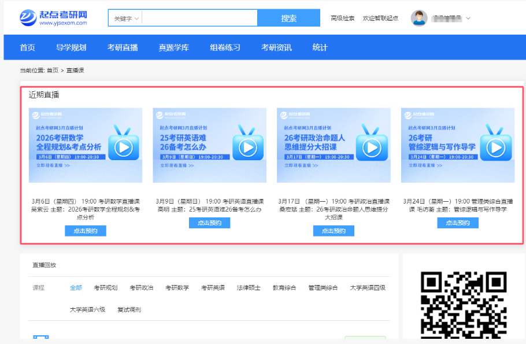Viewport: 526px width, 344px height.
Task: Click the user avatar icon
Action: [x=419, y=18]
